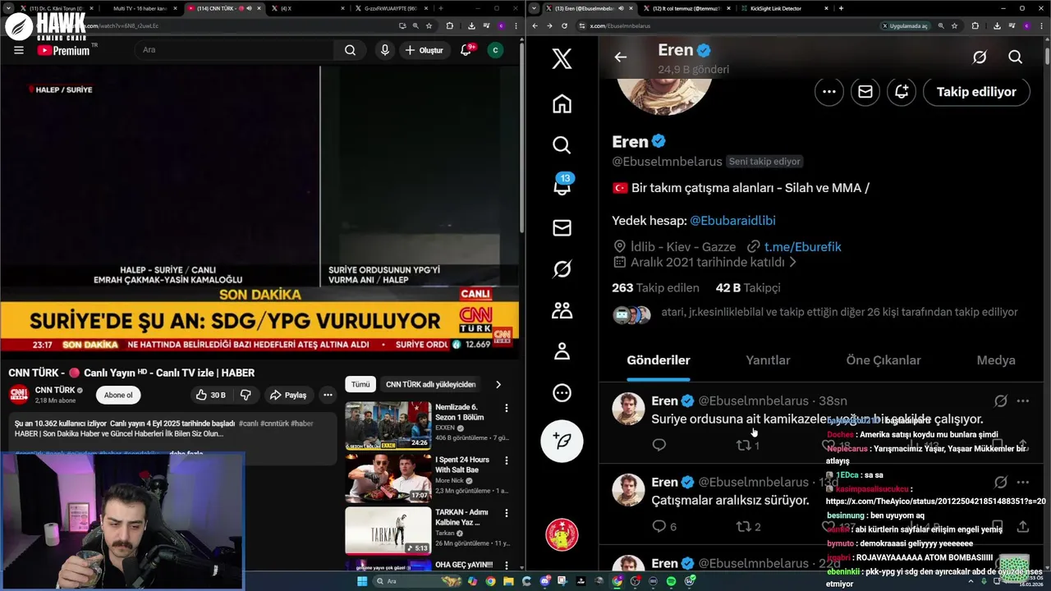Open Profile icon in X sidebar
1051x591 pixels.
point(562,351)
